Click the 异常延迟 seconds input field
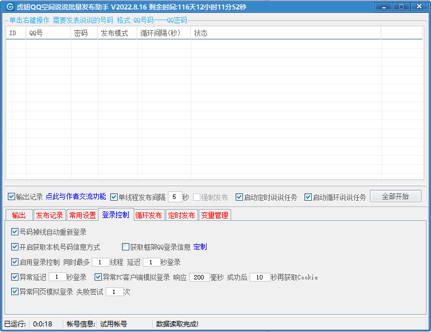431x332 pixels. 58,277
